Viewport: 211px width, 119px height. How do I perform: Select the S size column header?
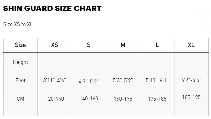click(x=89, y=45)
